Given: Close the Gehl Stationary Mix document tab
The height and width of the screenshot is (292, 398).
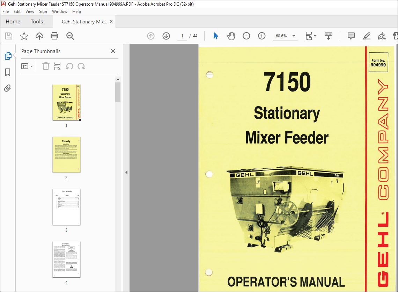Looking at the screenshot, I should [111, 22].
